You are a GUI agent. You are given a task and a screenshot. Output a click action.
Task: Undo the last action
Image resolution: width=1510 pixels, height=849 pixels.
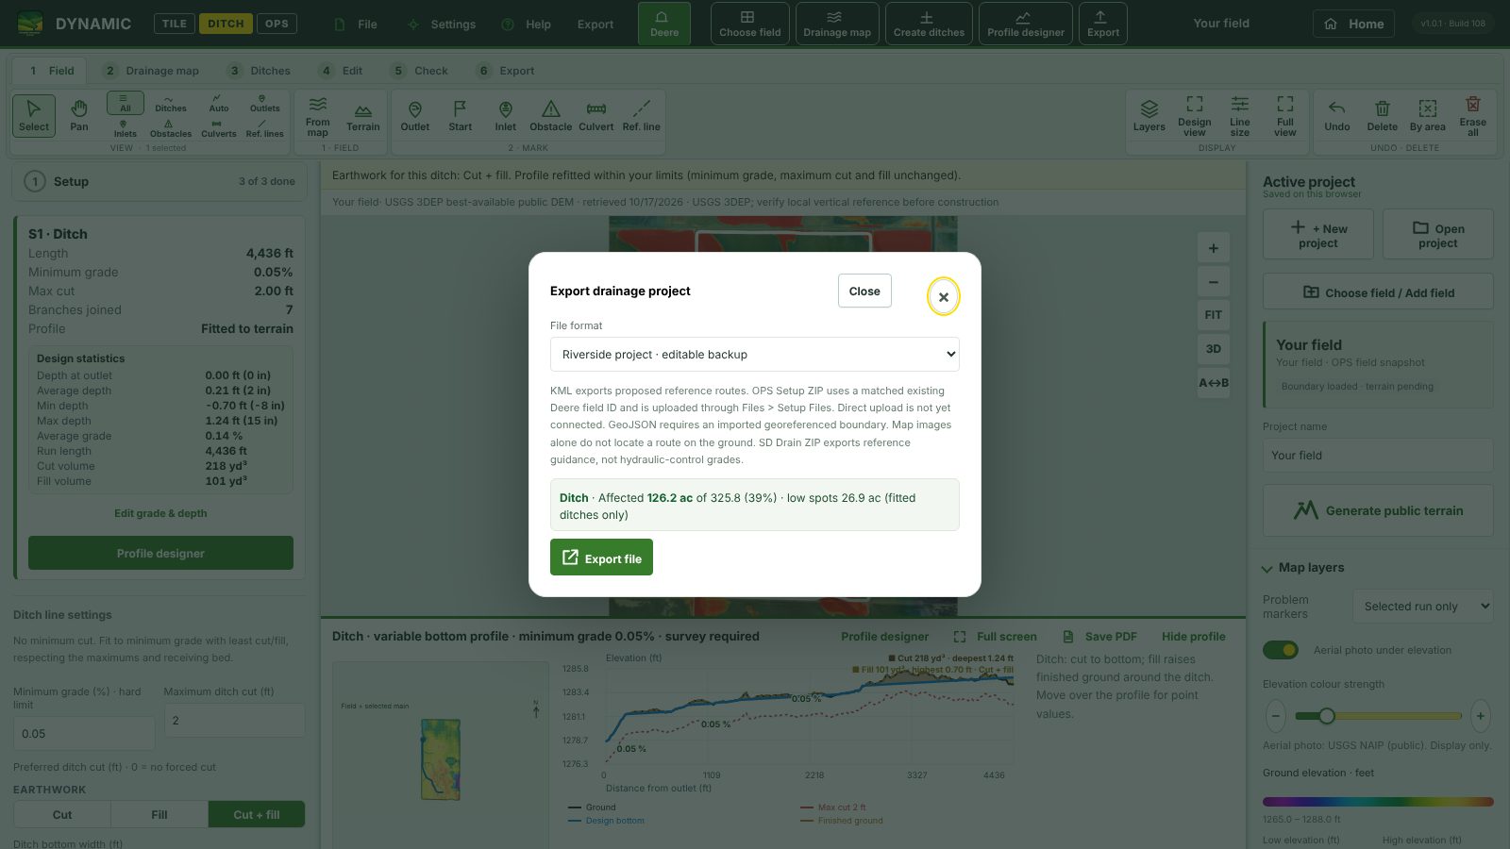pyautogui.click(x=1337, y=115)
